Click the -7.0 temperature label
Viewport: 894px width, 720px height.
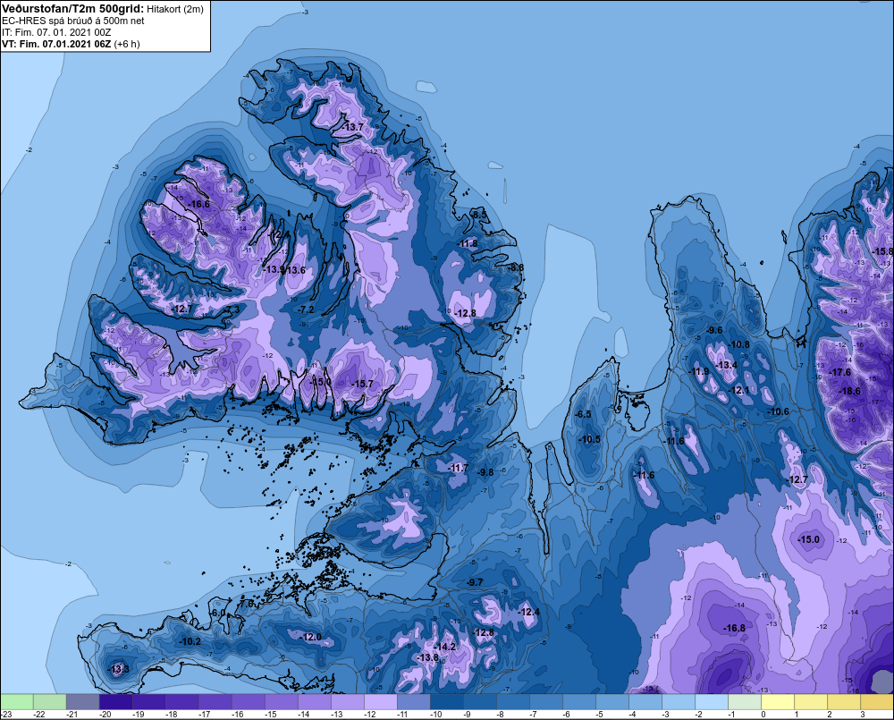coord(247,604)
